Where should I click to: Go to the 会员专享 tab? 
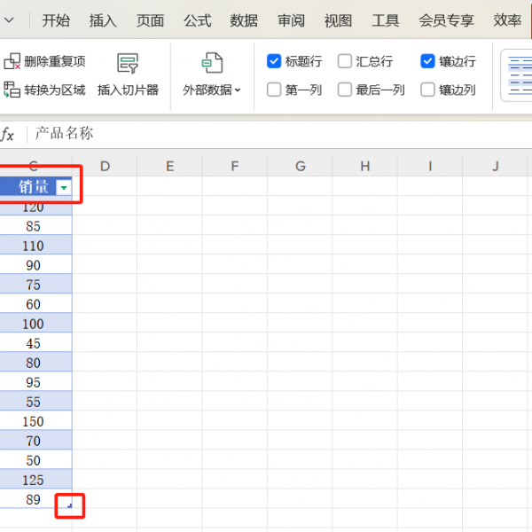[446, 20]
